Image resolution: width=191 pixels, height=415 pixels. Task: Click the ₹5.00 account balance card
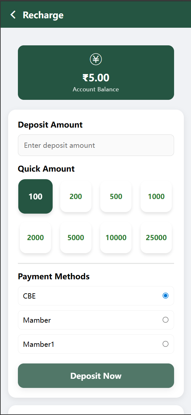click(x=96, y=72)
